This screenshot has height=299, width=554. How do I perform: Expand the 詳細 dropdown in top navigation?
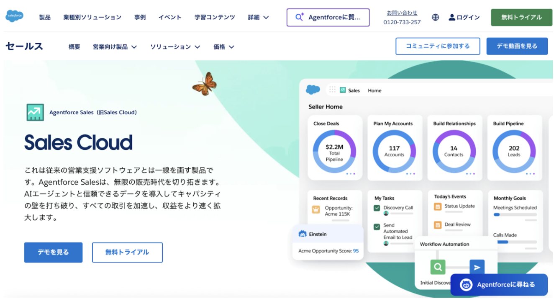[258, 17]
